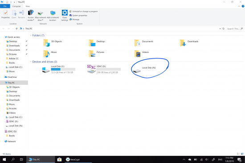Click Local Disk (C:) capacity bar
Image resolution: width=245 pixels, height=163 pixels.
point(63,69)
